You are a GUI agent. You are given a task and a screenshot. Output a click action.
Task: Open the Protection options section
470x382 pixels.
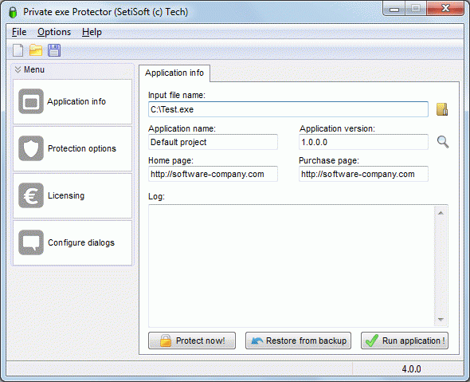click(x=72, y=149)
